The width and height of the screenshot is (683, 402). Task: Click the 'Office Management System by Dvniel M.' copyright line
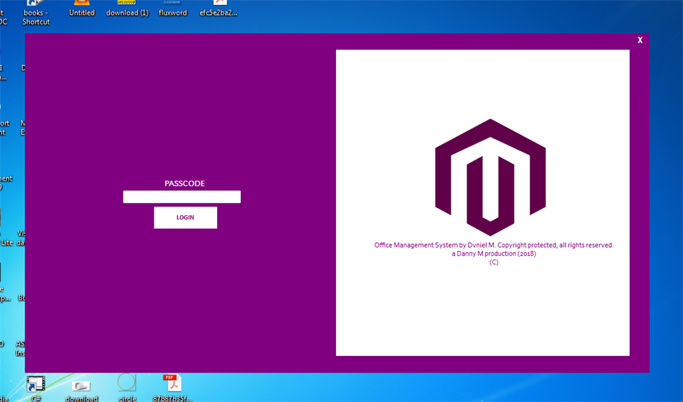[x=494, y=245]
